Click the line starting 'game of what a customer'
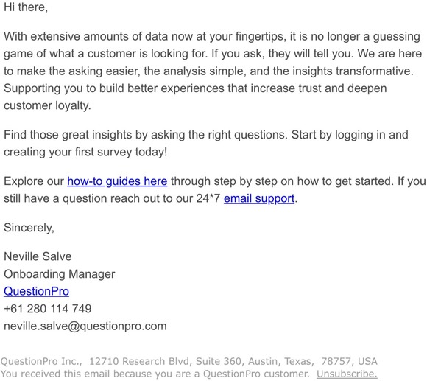Screen dimensions: 427x381 coord(213,54)
